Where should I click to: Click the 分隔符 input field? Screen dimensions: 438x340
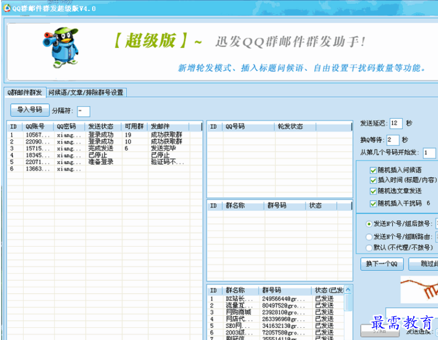pyautogui.click(x=84, y=111)
